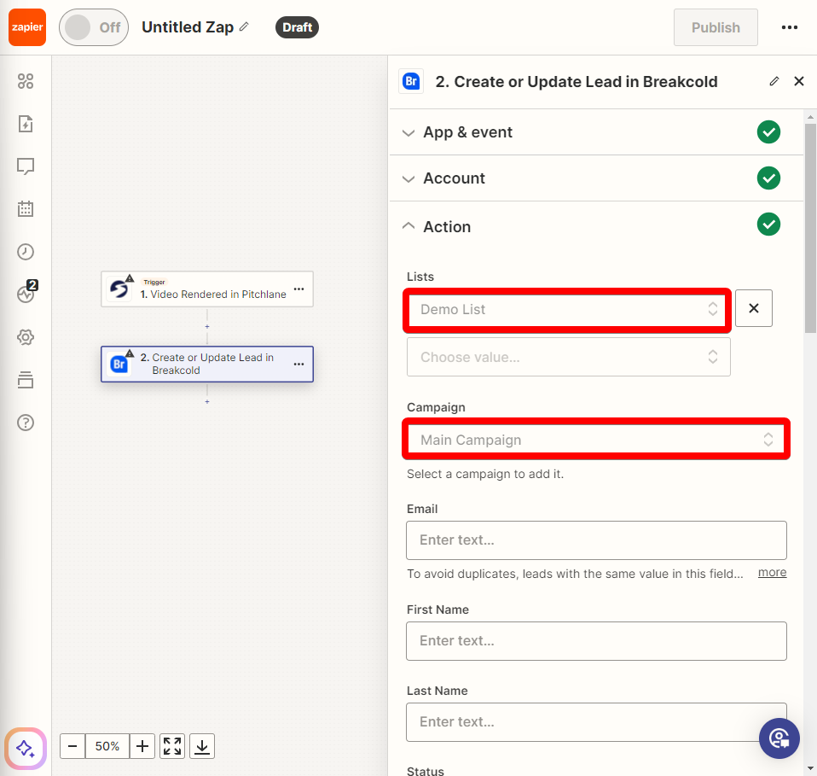Fit canvas to view icon
817x776 pixels.
point(172,746)
